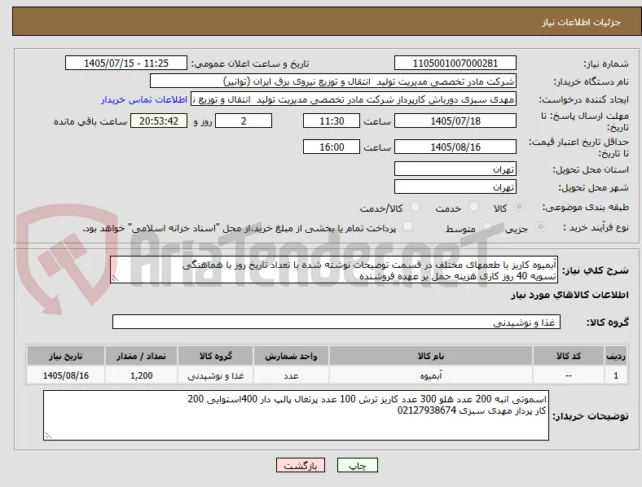
Task: Click the کد کالا column header
Action: coord(569,356)
